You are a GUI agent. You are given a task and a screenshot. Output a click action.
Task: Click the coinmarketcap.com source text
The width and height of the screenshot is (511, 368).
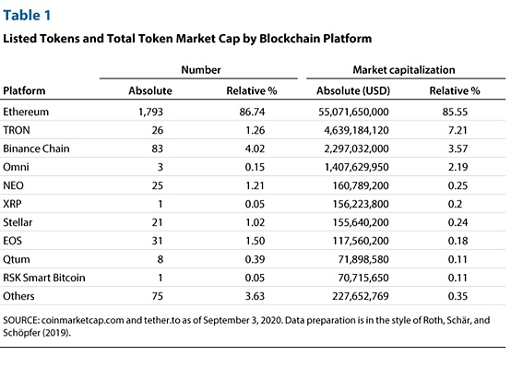click(x=83, y=320)
